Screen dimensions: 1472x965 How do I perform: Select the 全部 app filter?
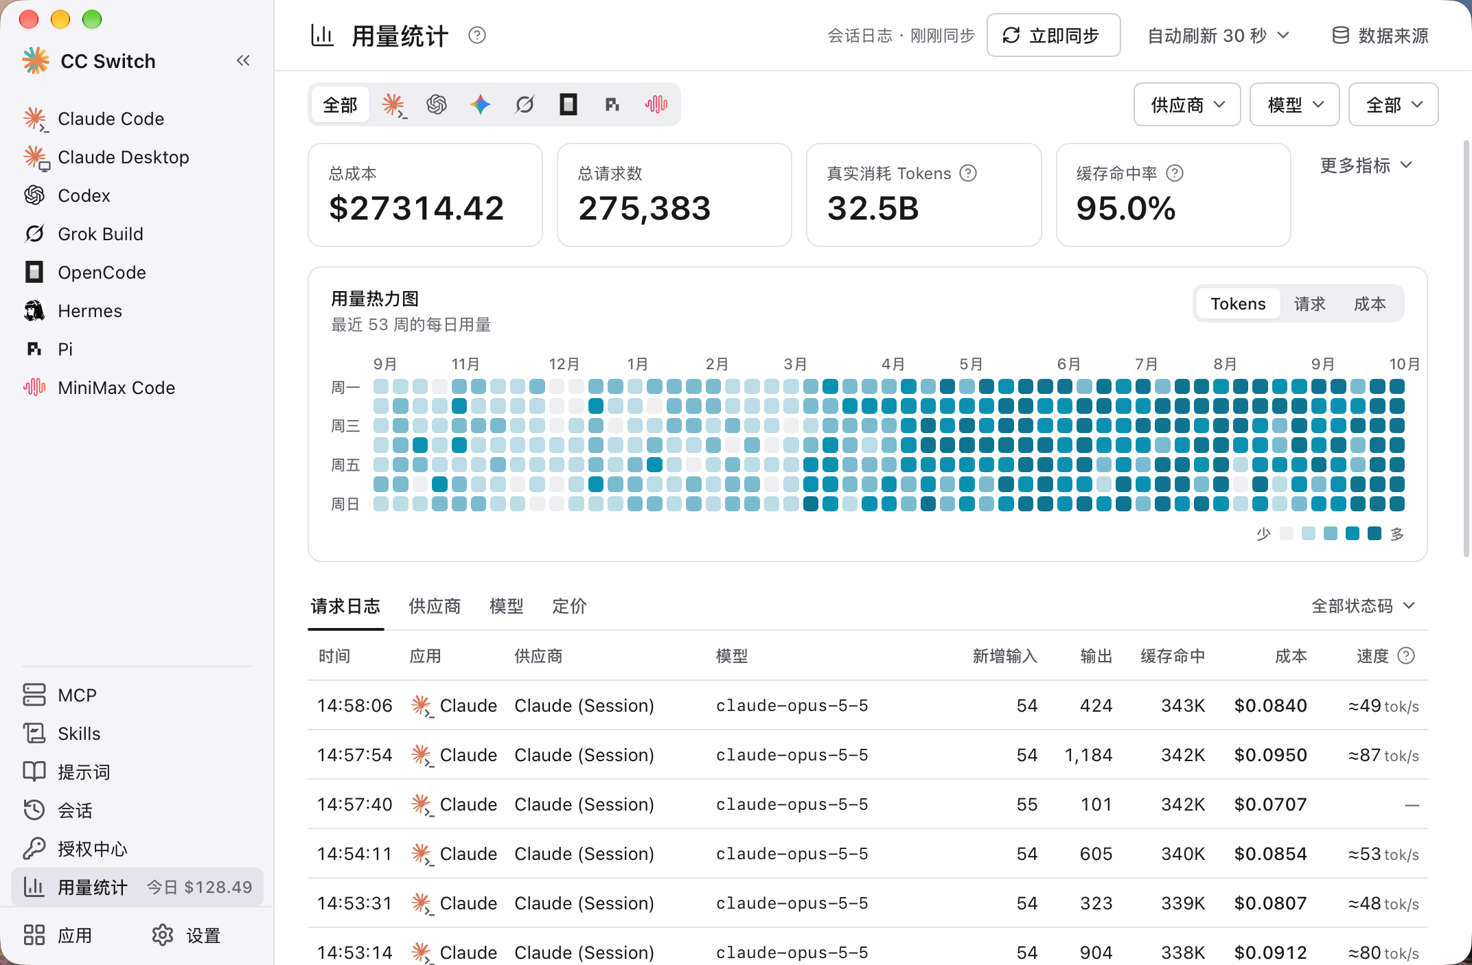click(340, 105)
